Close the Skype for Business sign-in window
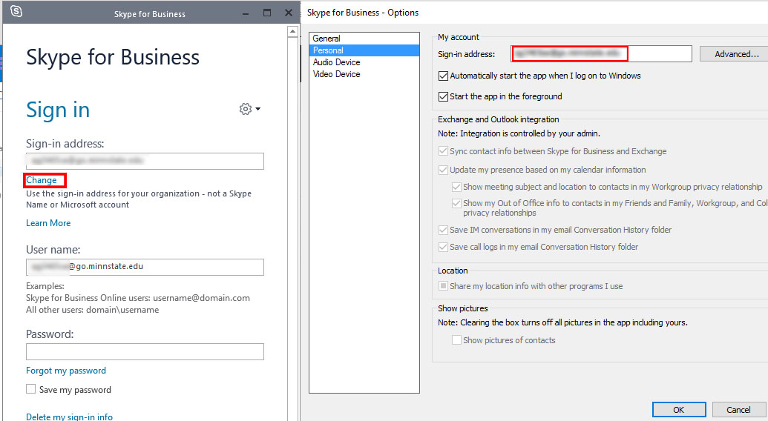This screenshot has height=421, width=768. pyautogui.click(x=289, y=13)
